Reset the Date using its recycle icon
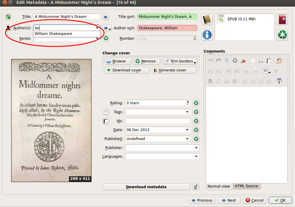Viewport: 295px width, 207px height. click(x=196, y=130)
